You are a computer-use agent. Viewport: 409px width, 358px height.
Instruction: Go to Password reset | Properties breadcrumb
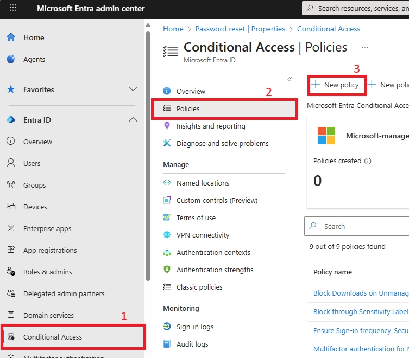coord(240,29)
